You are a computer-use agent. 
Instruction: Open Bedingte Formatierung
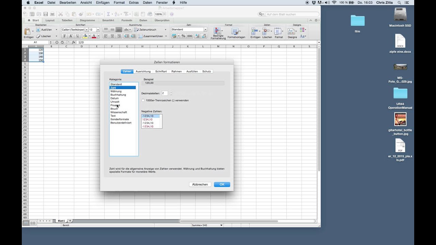click(x=218, y=33)
